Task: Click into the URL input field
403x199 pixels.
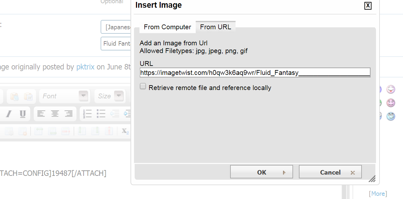Action: (255, 73)
